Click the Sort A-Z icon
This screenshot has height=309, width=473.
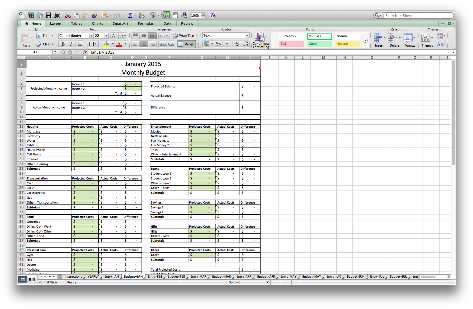(141, 15)
